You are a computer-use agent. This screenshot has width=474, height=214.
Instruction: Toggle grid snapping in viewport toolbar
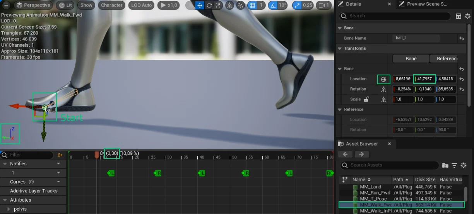[x=252, y=5]
